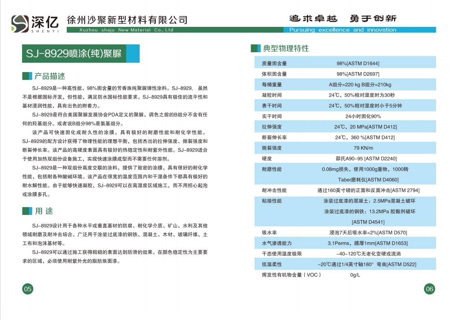Click the value '0.08mg损失，使用1000g重物，1000转'

click(x=365, y=169)
